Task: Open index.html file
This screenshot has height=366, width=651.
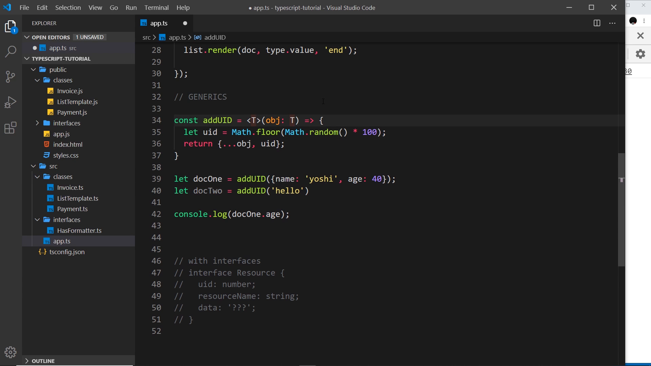Action: [68, 145]
